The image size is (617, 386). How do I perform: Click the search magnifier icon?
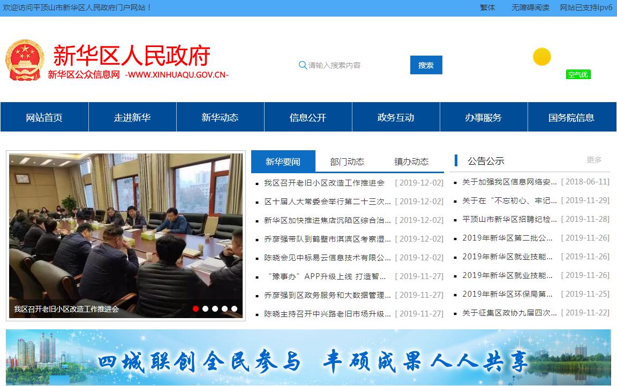(x=303, y=65)
